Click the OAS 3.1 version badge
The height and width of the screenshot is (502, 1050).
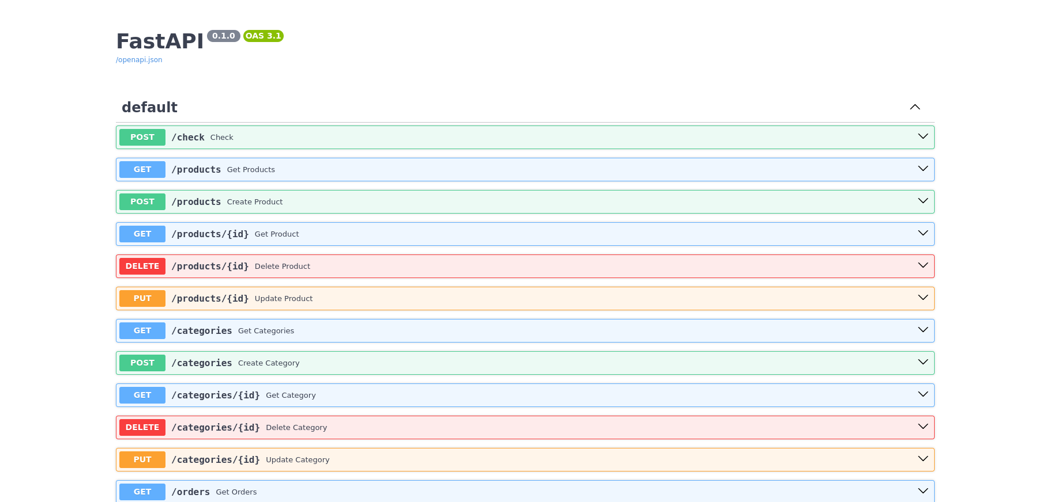point(264,36)
